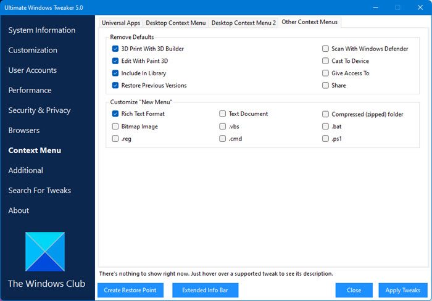
Task: Open System Information section
Action: (42, 30)
